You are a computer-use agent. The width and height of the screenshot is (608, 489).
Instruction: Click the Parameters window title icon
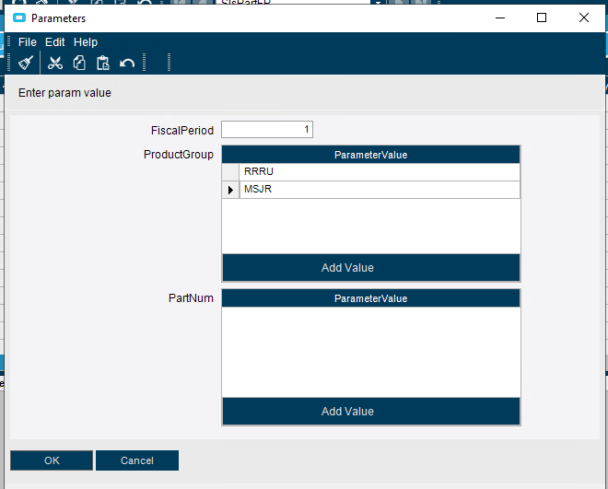[x=19, y=17]
